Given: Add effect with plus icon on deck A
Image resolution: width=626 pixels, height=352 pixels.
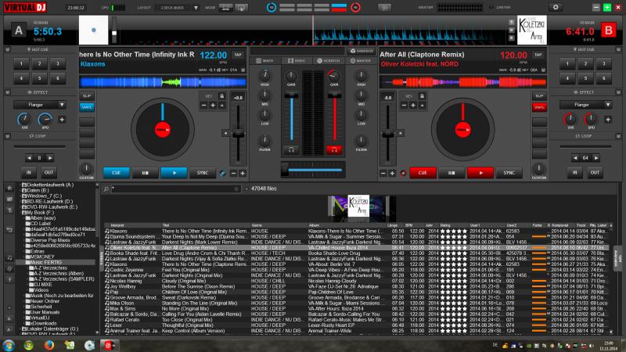Looking at the screenshot, I should click(x=62, y=120).
